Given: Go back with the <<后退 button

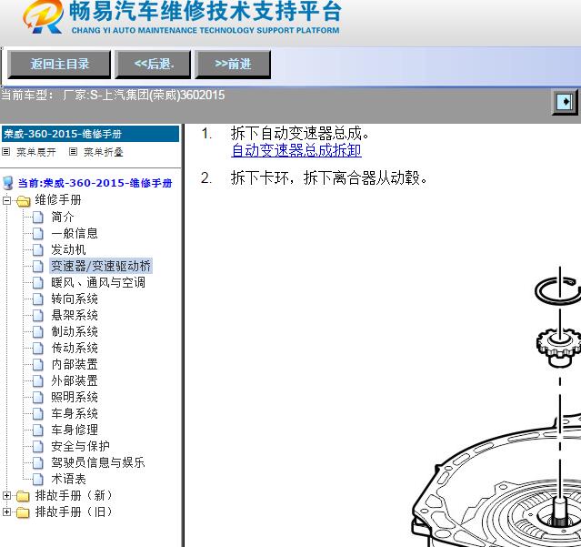Looking at the screenshot, I should pyautogui.click(x=153, y=65).
